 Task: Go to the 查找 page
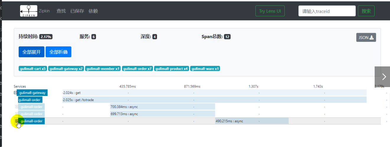click(x=61, y=11)
